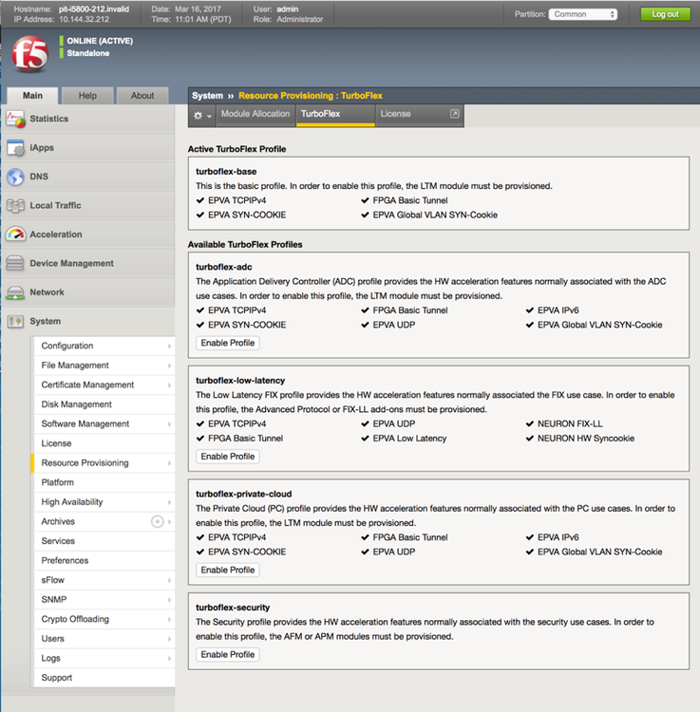Screen dimensions: 700x712
Task: Click the Device Management icon
Action: click(x=14, y=264)
